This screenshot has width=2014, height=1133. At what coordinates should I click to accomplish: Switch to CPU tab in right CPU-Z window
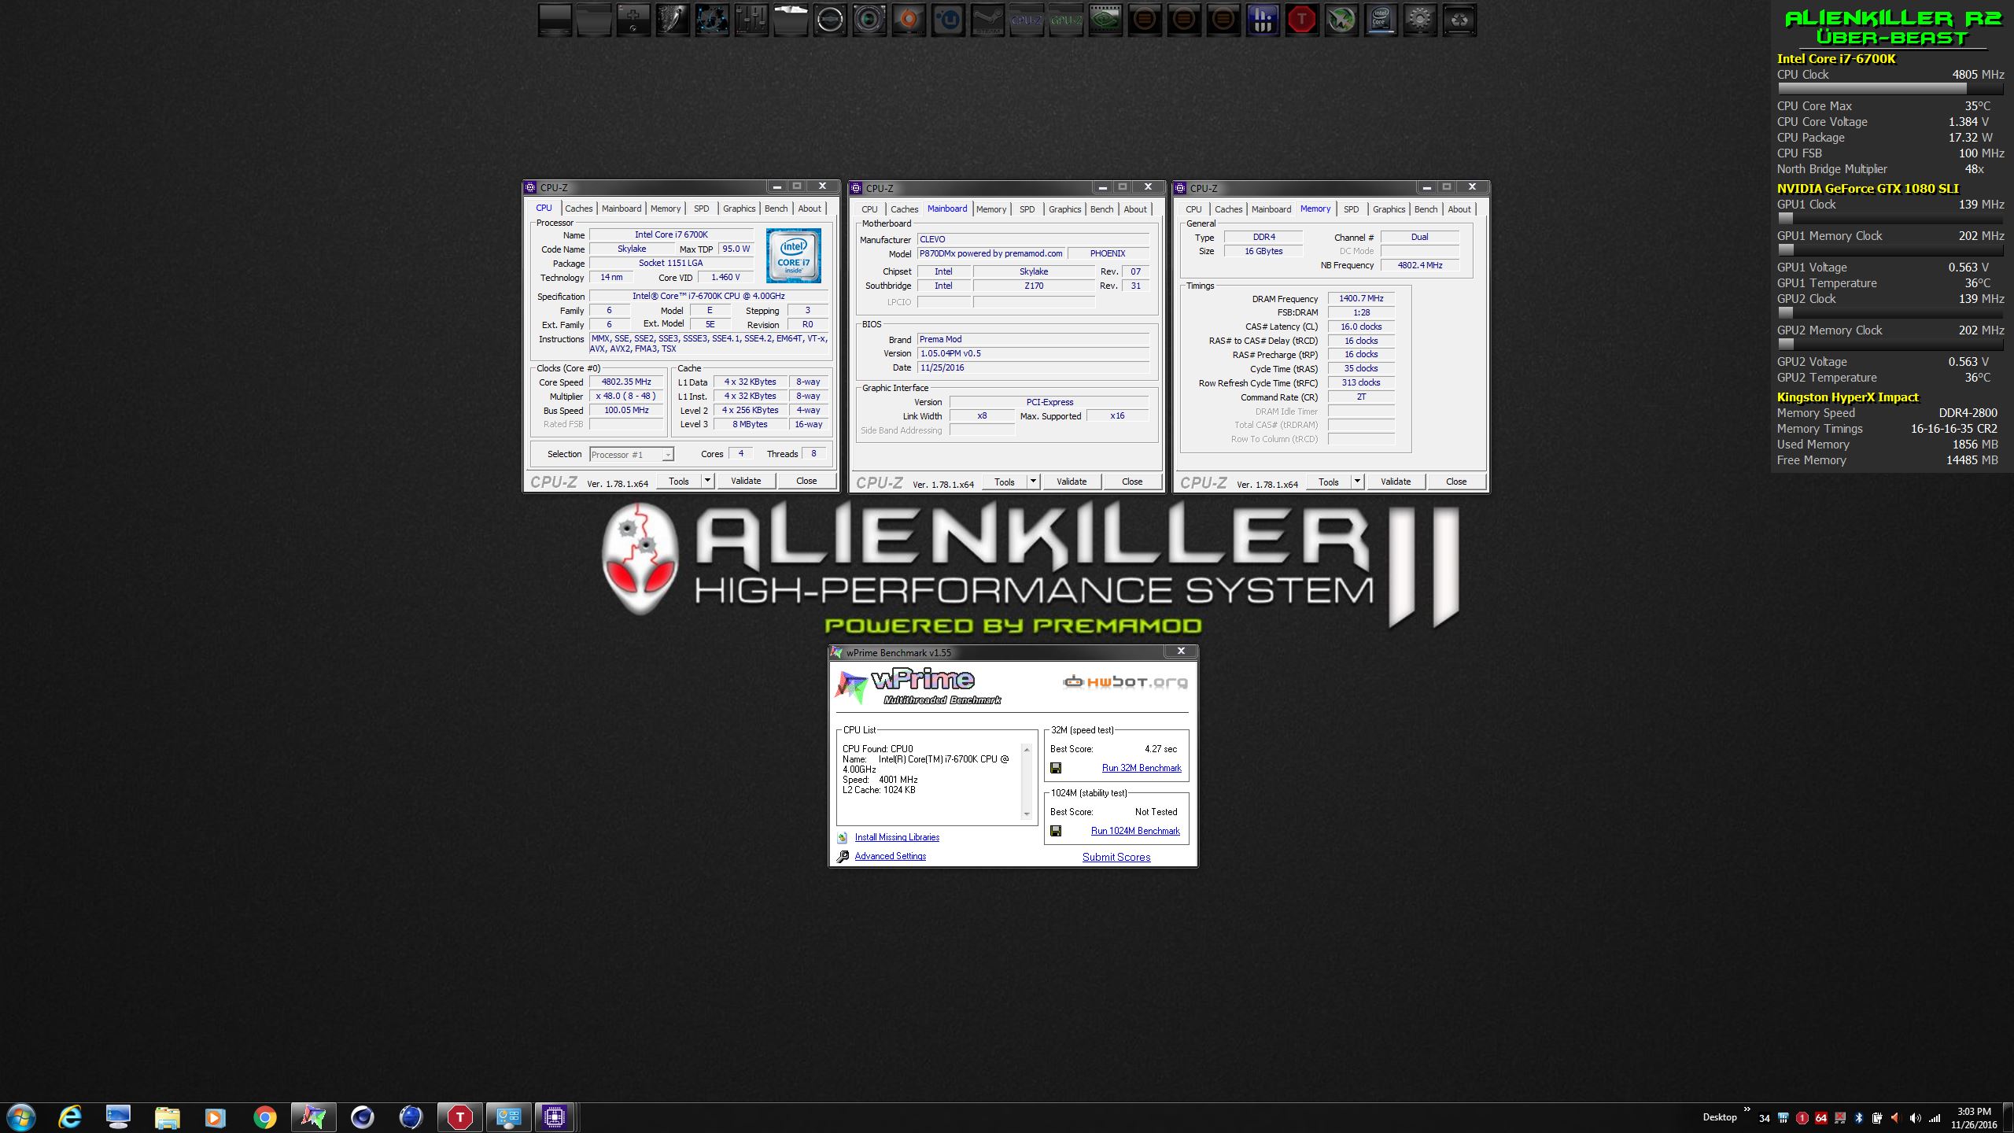point(1193,209)
